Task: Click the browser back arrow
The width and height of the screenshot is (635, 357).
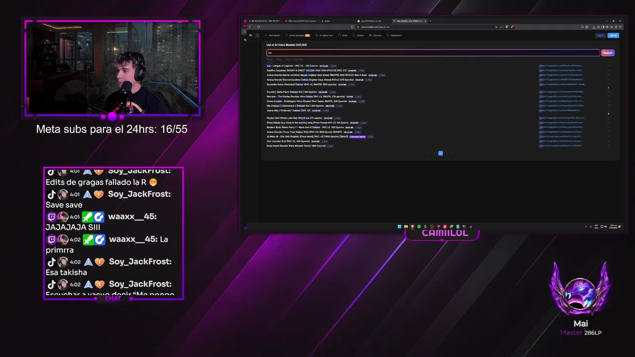Action: 250,27
